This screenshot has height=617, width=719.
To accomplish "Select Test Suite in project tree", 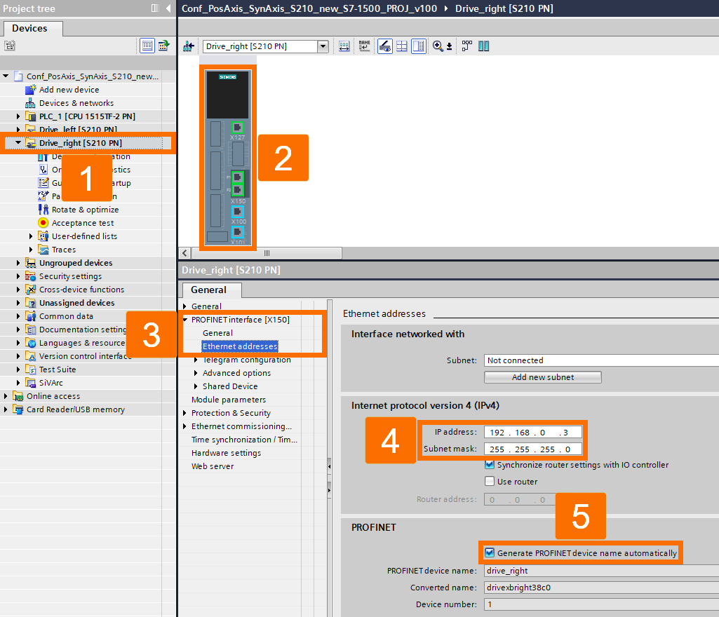I will pyautogui.click(x=58, y=369).
